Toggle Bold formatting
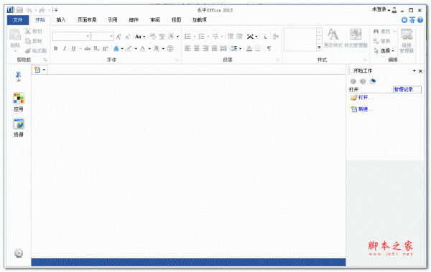431x272 pixels. [56, 49]
